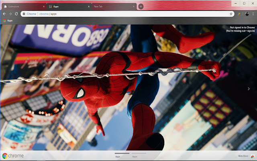
Task: Reload the chrome://apps page
Action: click(16, 14)
